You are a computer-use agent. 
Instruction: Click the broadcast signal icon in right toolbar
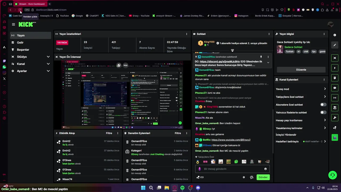pyautogui.click(x=335, y=98)
